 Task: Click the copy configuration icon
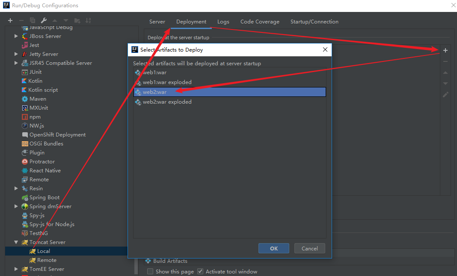pos(33,20)
